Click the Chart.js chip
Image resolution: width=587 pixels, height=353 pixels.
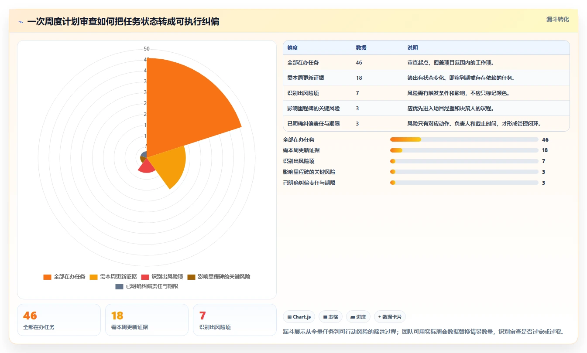[299, 317]
